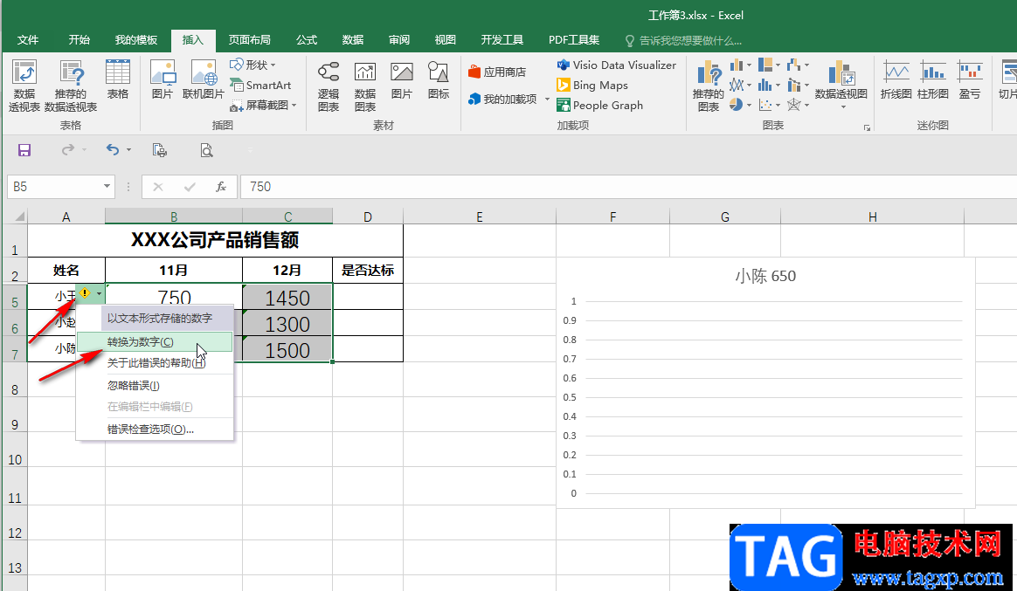The image size is (1017, 591).
Task: Select the row 10 header
Action: 15,450
